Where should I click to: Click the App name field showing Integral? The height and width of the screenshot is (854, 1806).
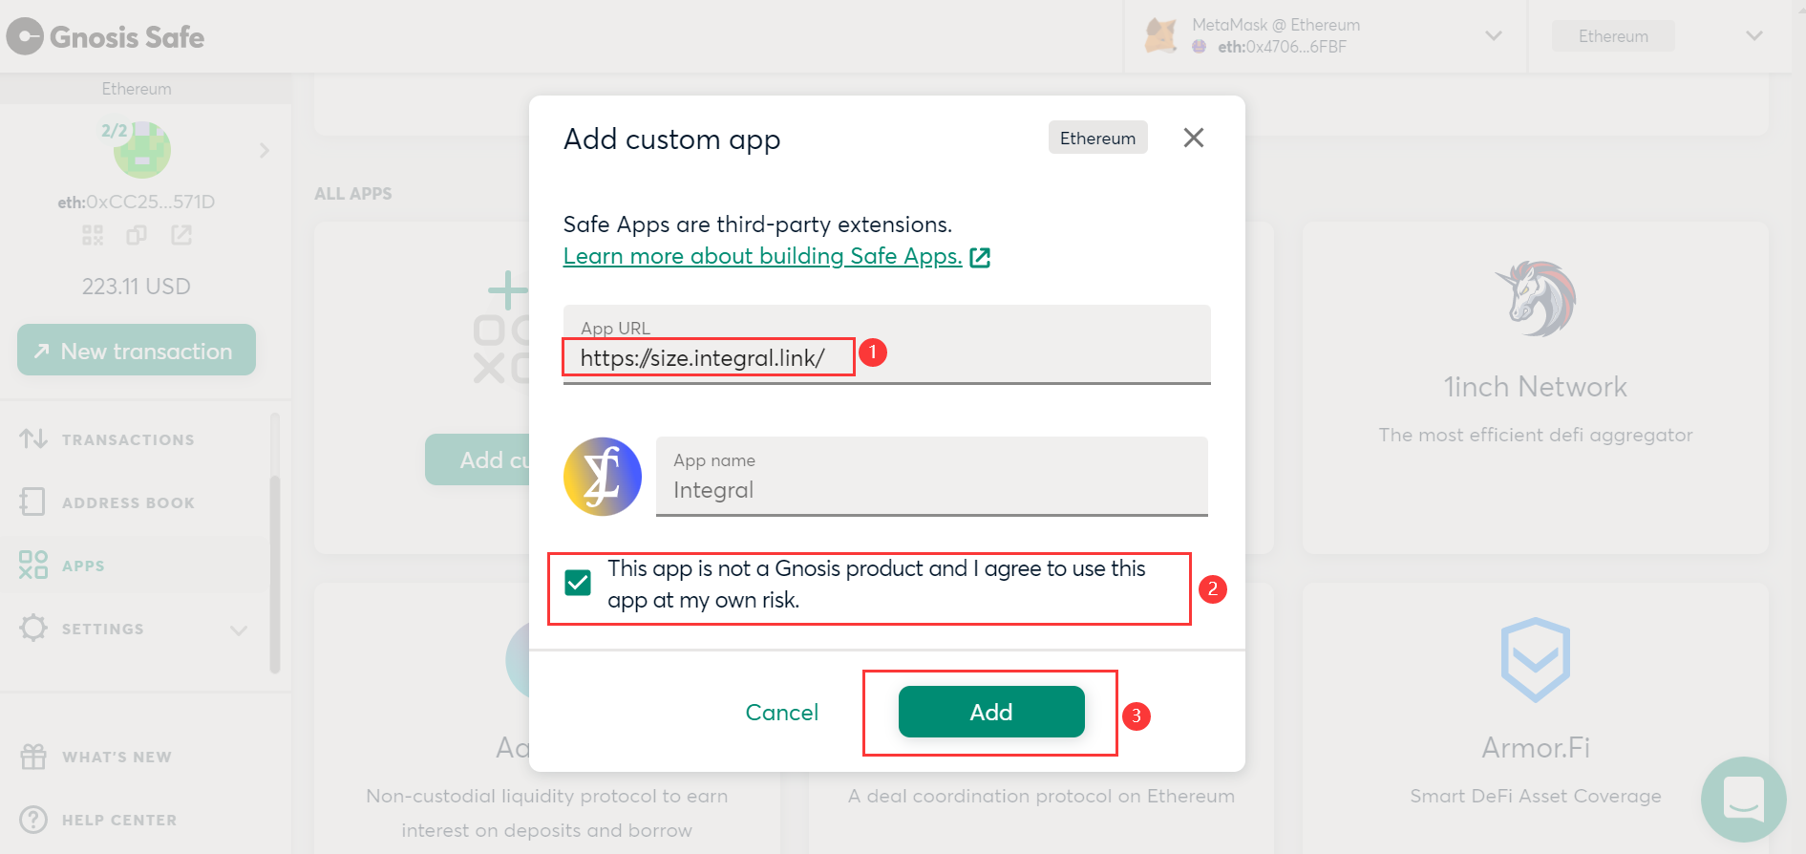(931, 477)
